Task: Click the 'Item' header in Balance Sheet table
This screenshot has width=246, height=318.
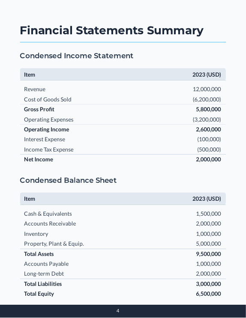Action: point(30,199)
